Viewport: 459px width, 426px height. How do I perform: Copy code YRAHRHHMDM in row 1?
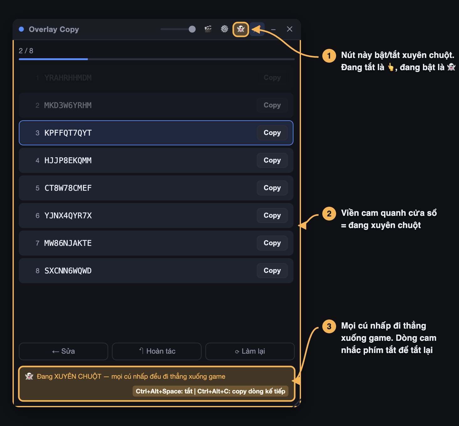(x=272, y=78)
